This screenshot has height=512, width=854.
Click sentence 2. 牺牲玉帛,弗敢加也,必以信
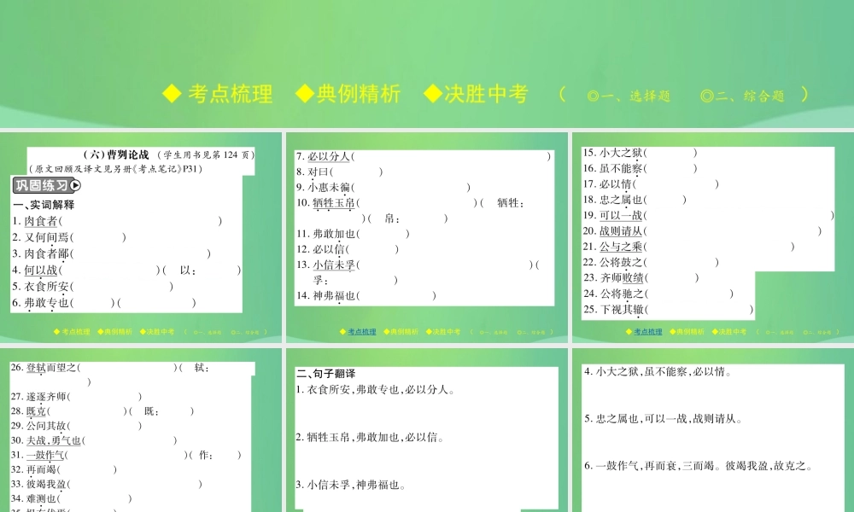[371, 438]
